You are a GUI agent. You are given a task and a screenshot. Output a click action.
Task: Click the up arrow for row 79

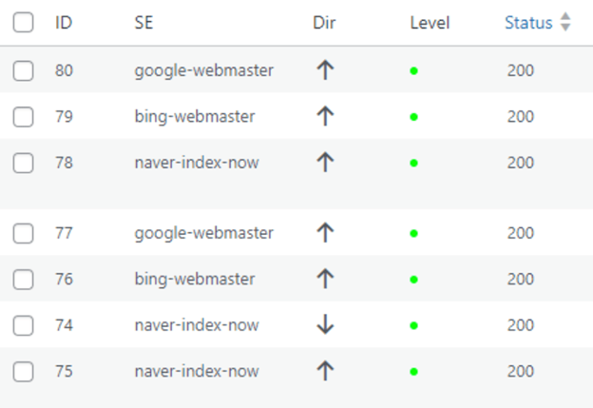point(325,117)
